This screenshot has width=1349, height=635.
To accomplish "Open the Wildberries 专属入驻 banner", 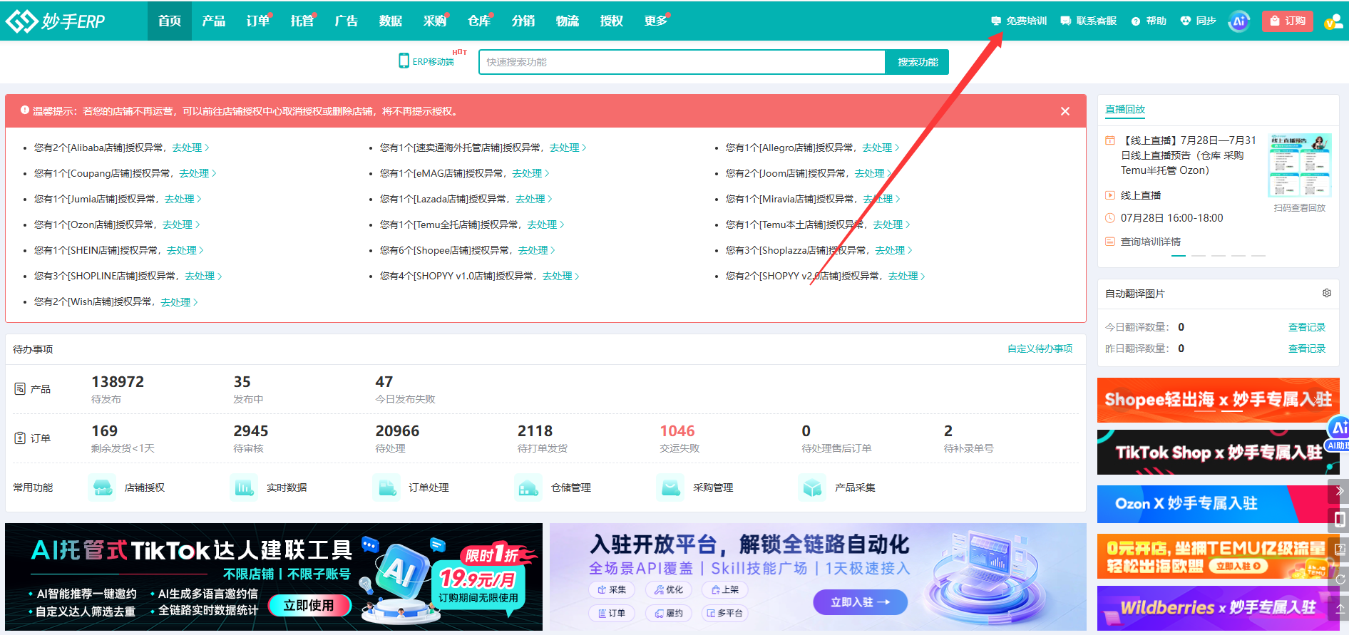I will click(1218, 608).
